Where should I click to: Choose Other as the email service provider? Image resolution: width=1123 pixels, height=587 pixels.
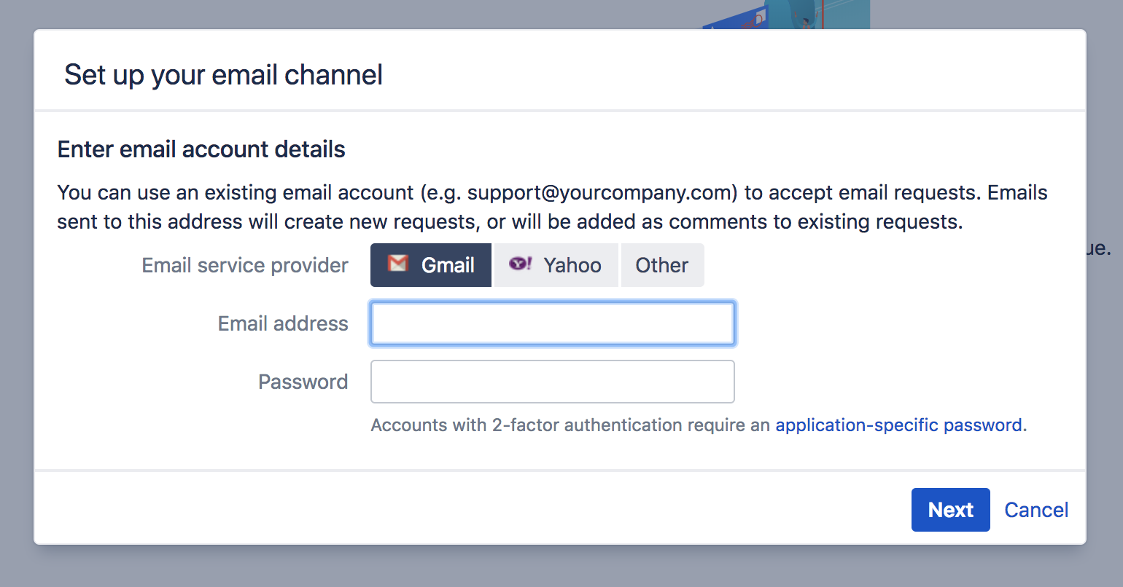pos(661,264)
